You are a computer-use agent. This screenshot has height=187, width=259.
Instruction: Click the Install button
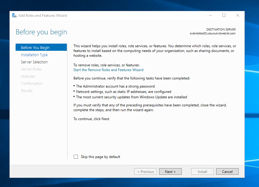click(x=203, y=171)
